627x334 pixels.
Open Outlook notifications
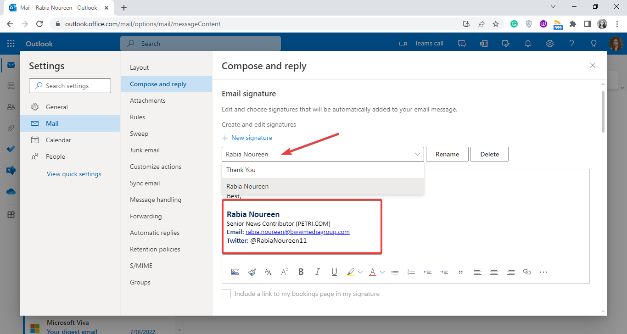coord(527,43)
